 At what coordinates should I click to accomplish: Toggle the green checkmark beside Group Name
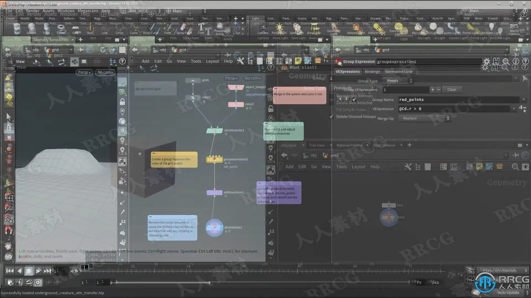pos(354,100)
